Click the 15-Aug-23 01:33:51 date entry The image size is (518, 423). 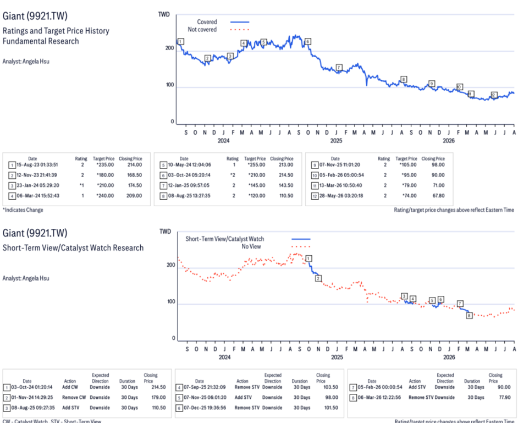tap(37, 164)
